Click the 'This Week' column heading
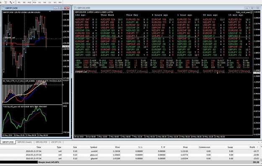The width and height of the screenshot is (262, 166). tap(107, 15)
